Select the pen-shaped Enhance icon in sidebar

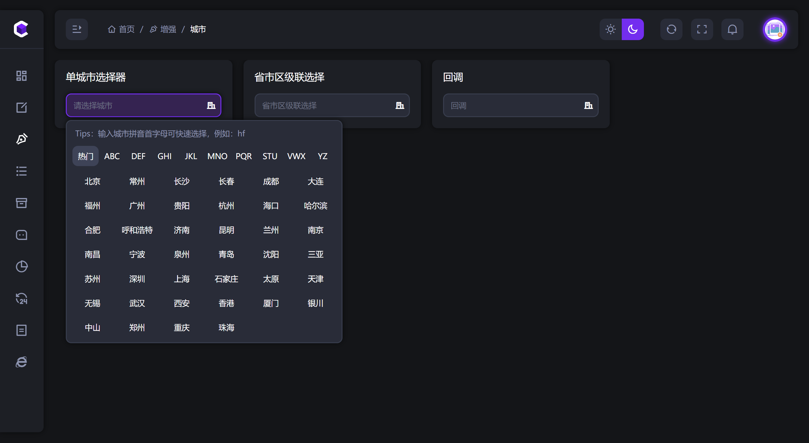(21, 139)
